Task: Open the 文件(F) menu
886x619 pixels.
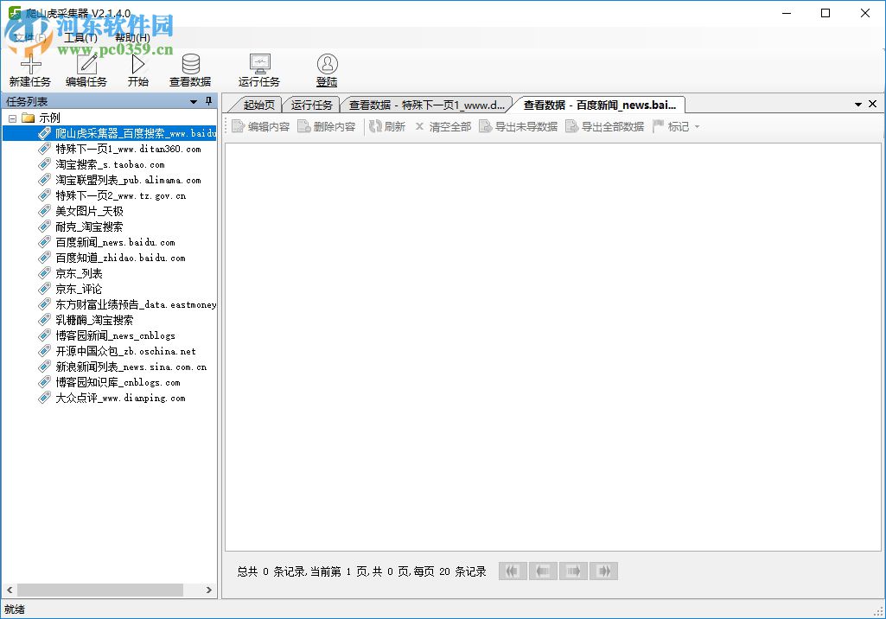Action: (29, 38)
